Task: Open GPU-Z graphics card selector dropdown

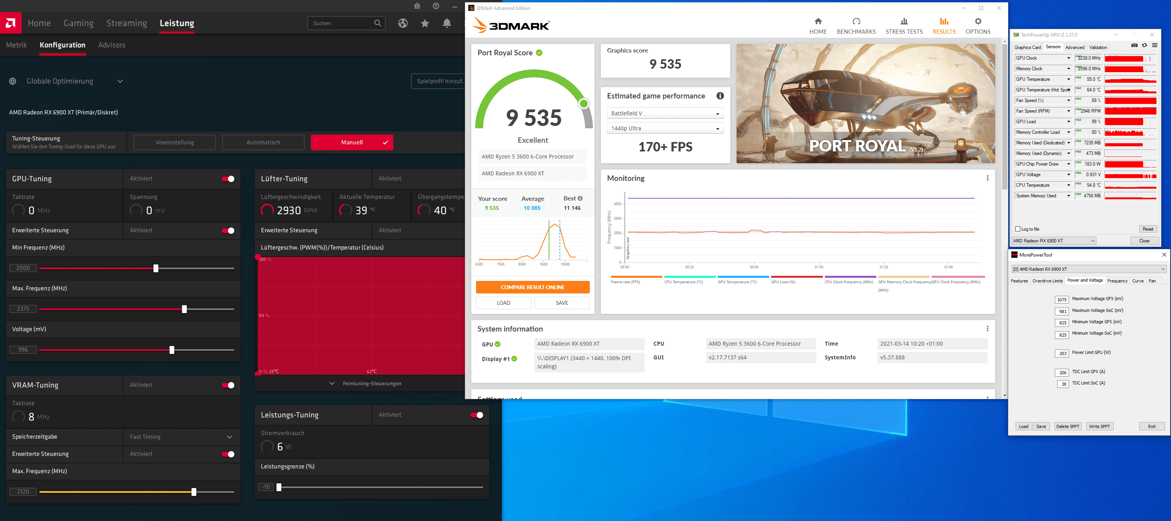Action: [x=1054, y=241]
